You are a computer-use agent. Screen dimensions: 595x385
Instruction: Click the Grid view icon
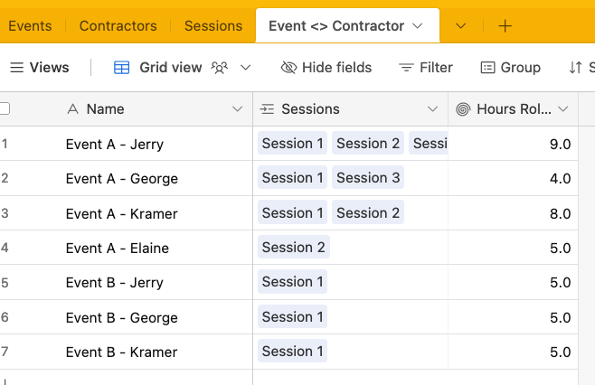click(x=122, y=68)
